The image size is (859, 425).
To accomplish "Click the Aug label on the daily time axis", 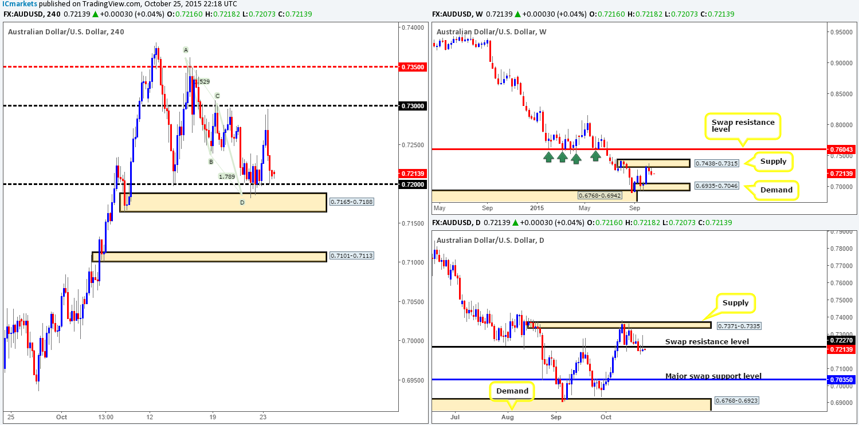I will [x=508, y=417].
